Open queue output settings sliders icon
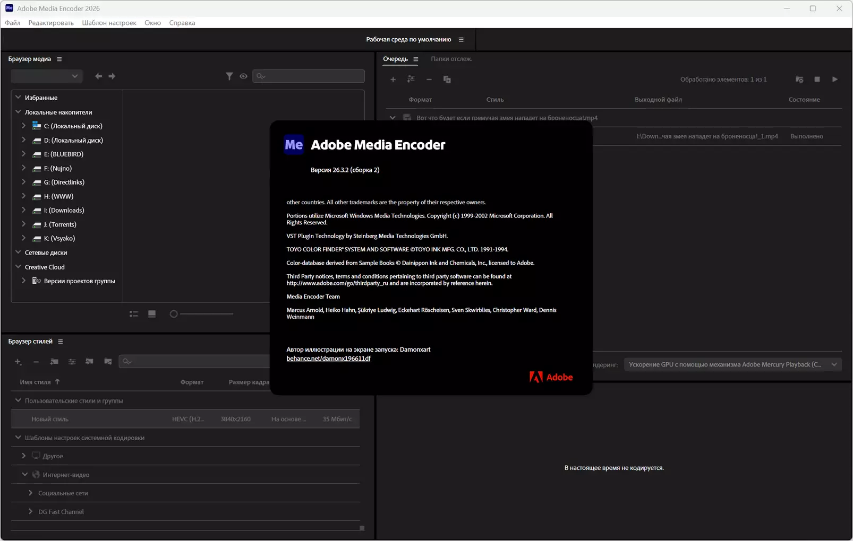 [x=411, y=80]
